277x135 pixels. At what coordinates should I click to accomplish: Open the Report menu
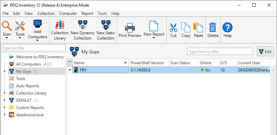(87, 13)
